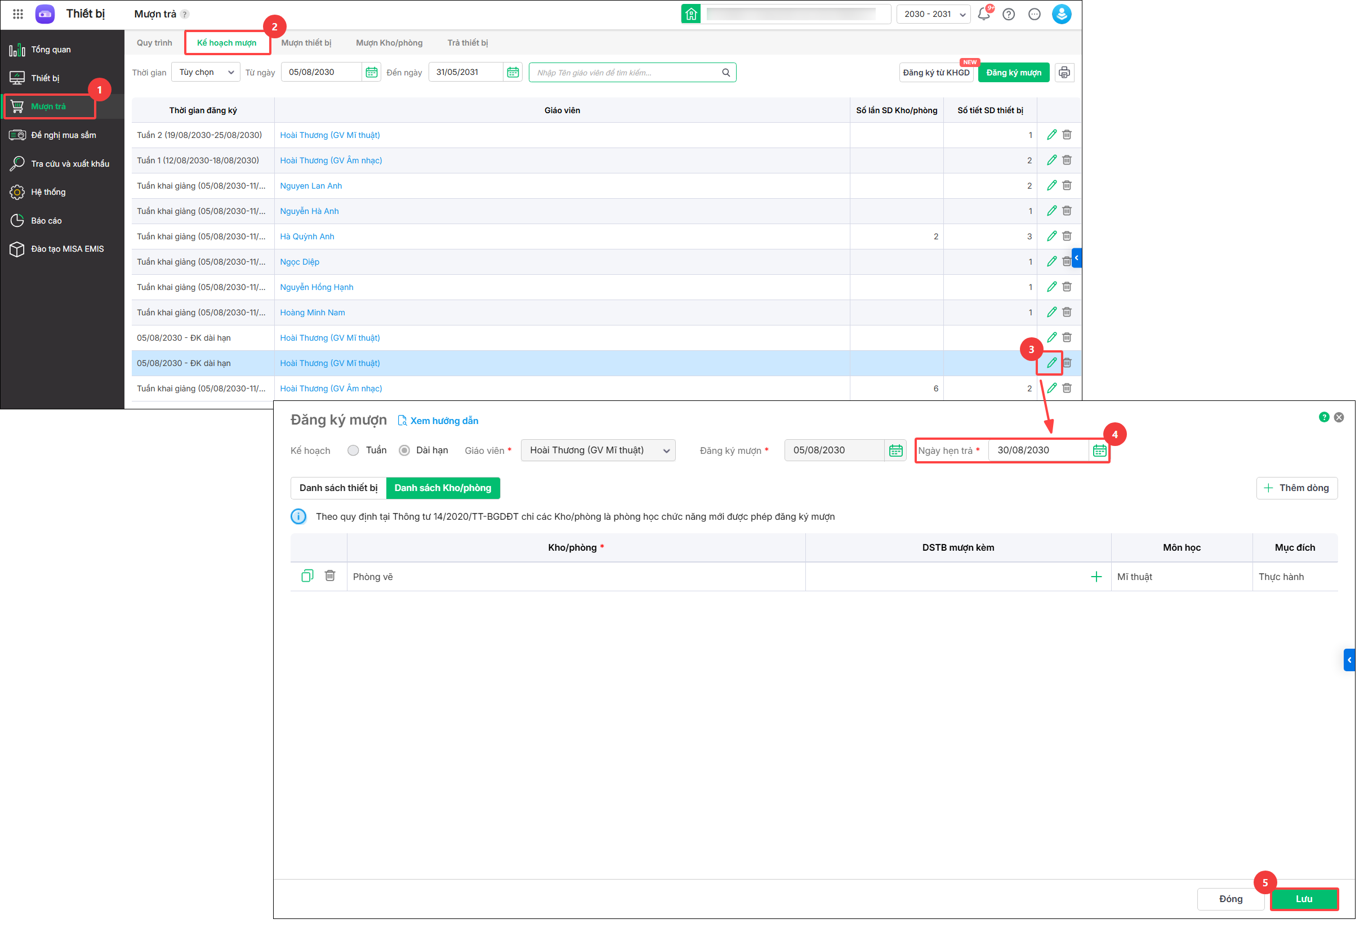This screenshot has height=928, width=1364.
Task: Open the Giáo viên Hoài Thương dropdown
Action: tap(598, 450)
